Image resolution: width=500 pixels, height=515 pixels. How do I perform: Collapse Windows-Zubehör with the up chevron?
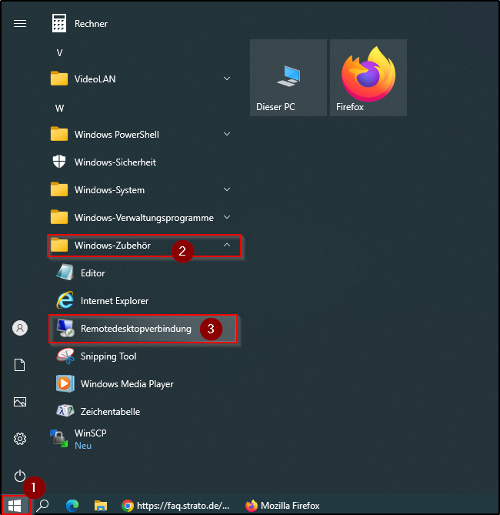click(226, 245)
